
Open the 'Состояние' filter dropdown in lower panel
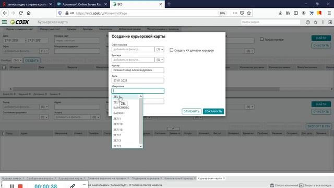click(x=44, y=117)
